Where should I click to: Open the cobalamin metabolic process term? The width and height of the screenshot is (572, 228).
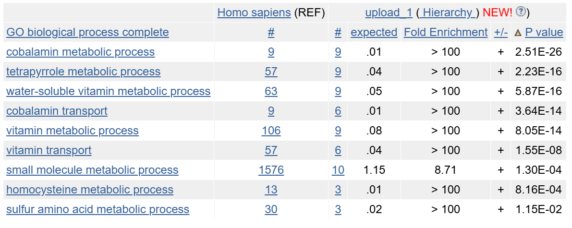[x=80, y=52]
